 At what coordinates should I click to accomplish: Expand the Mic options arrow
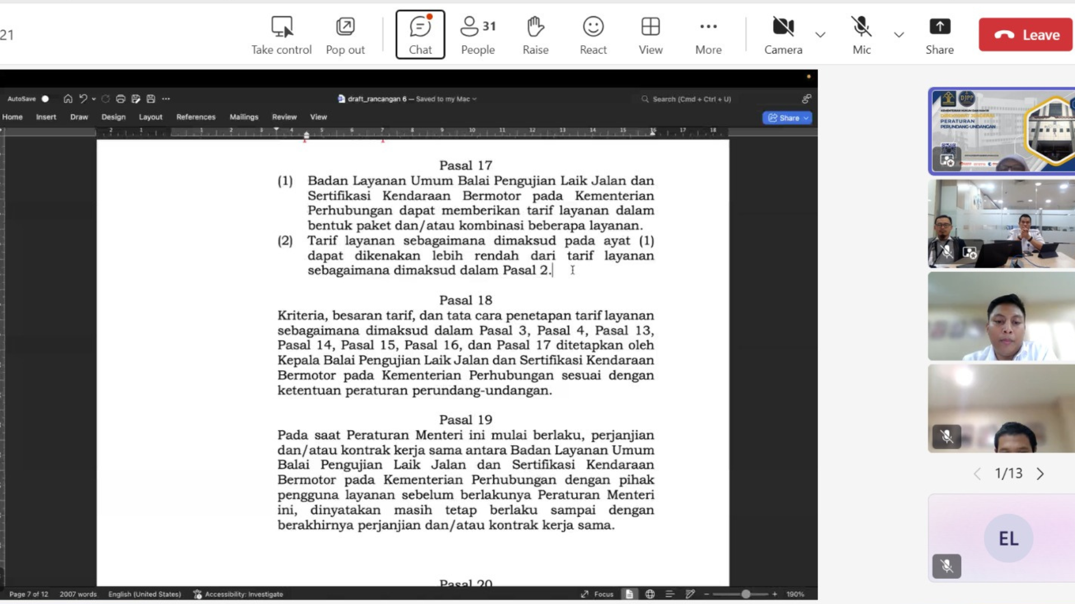899,35
